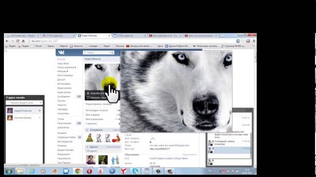Viewport: 316px width, 177px height.
Task: Bookmark the page with the star icon
Action: 242,41
